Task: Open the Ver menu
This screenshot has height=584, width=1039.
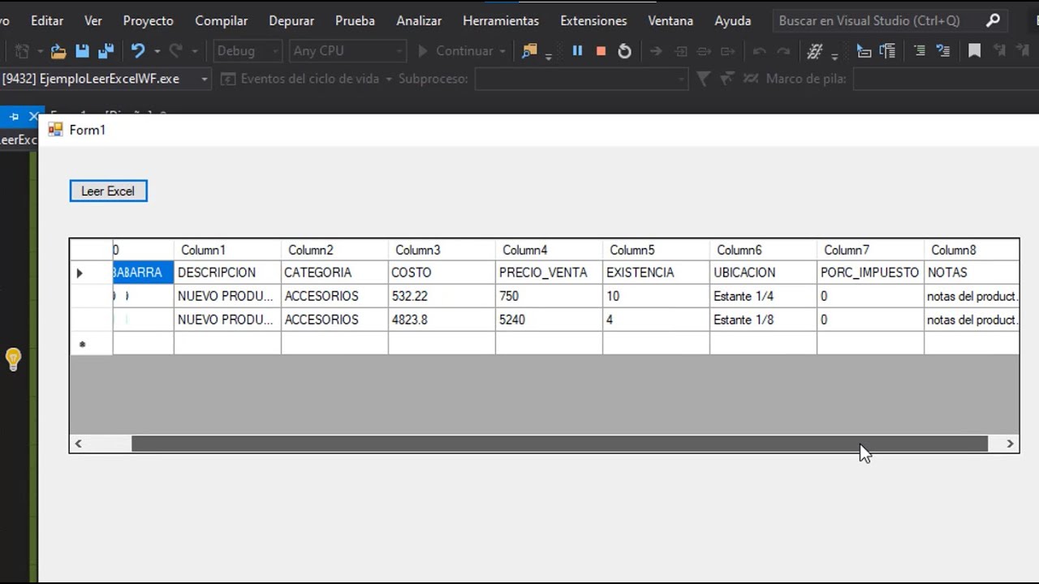Action: (93, 20)
